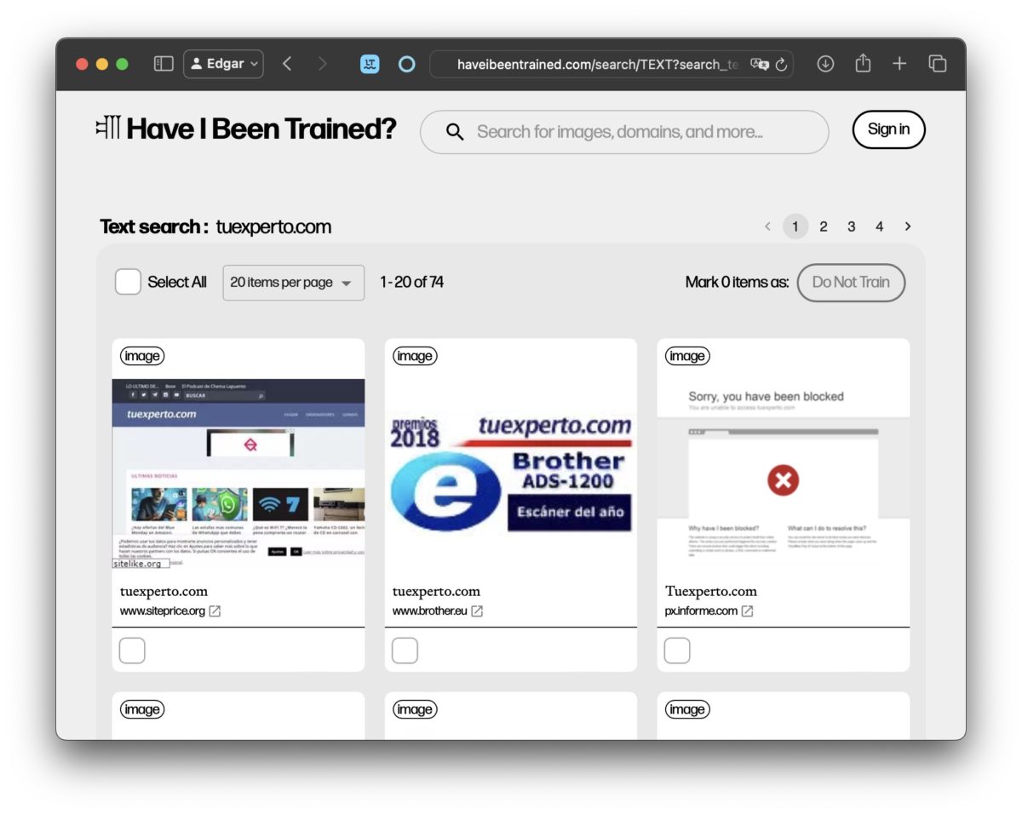1022x814 pixels.
Task: Go to the previous results page arrow
Action: (x=767, y=226)
